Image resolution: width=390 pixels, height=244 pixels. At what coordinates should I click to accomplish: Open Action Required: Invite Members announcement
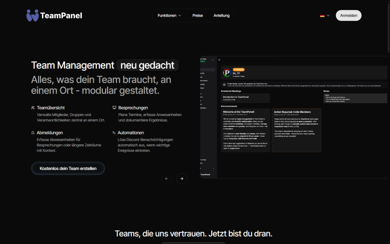296,130
